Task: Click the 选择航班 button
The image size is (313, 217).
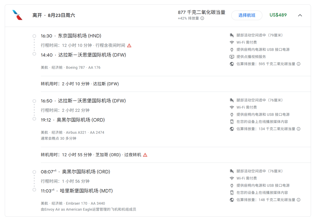Action: click(x=247, y=15)
